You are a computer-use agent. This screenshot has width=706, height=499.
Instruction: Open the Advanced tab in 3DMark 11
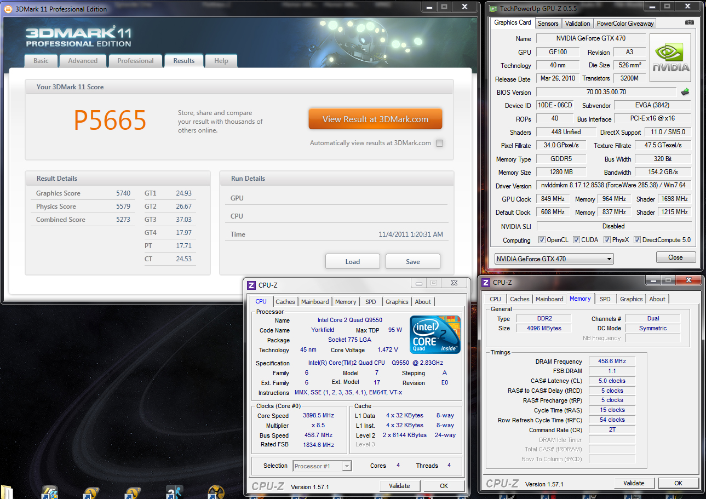pos(83,61)
